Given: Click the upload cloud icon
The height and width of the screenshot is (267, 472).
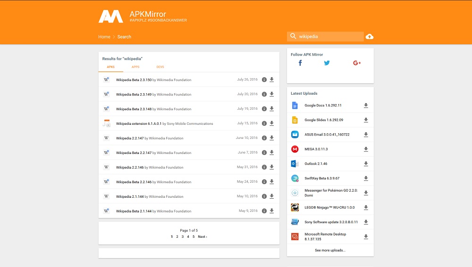Looking at the screenshot, I should [x=370, y=37].
